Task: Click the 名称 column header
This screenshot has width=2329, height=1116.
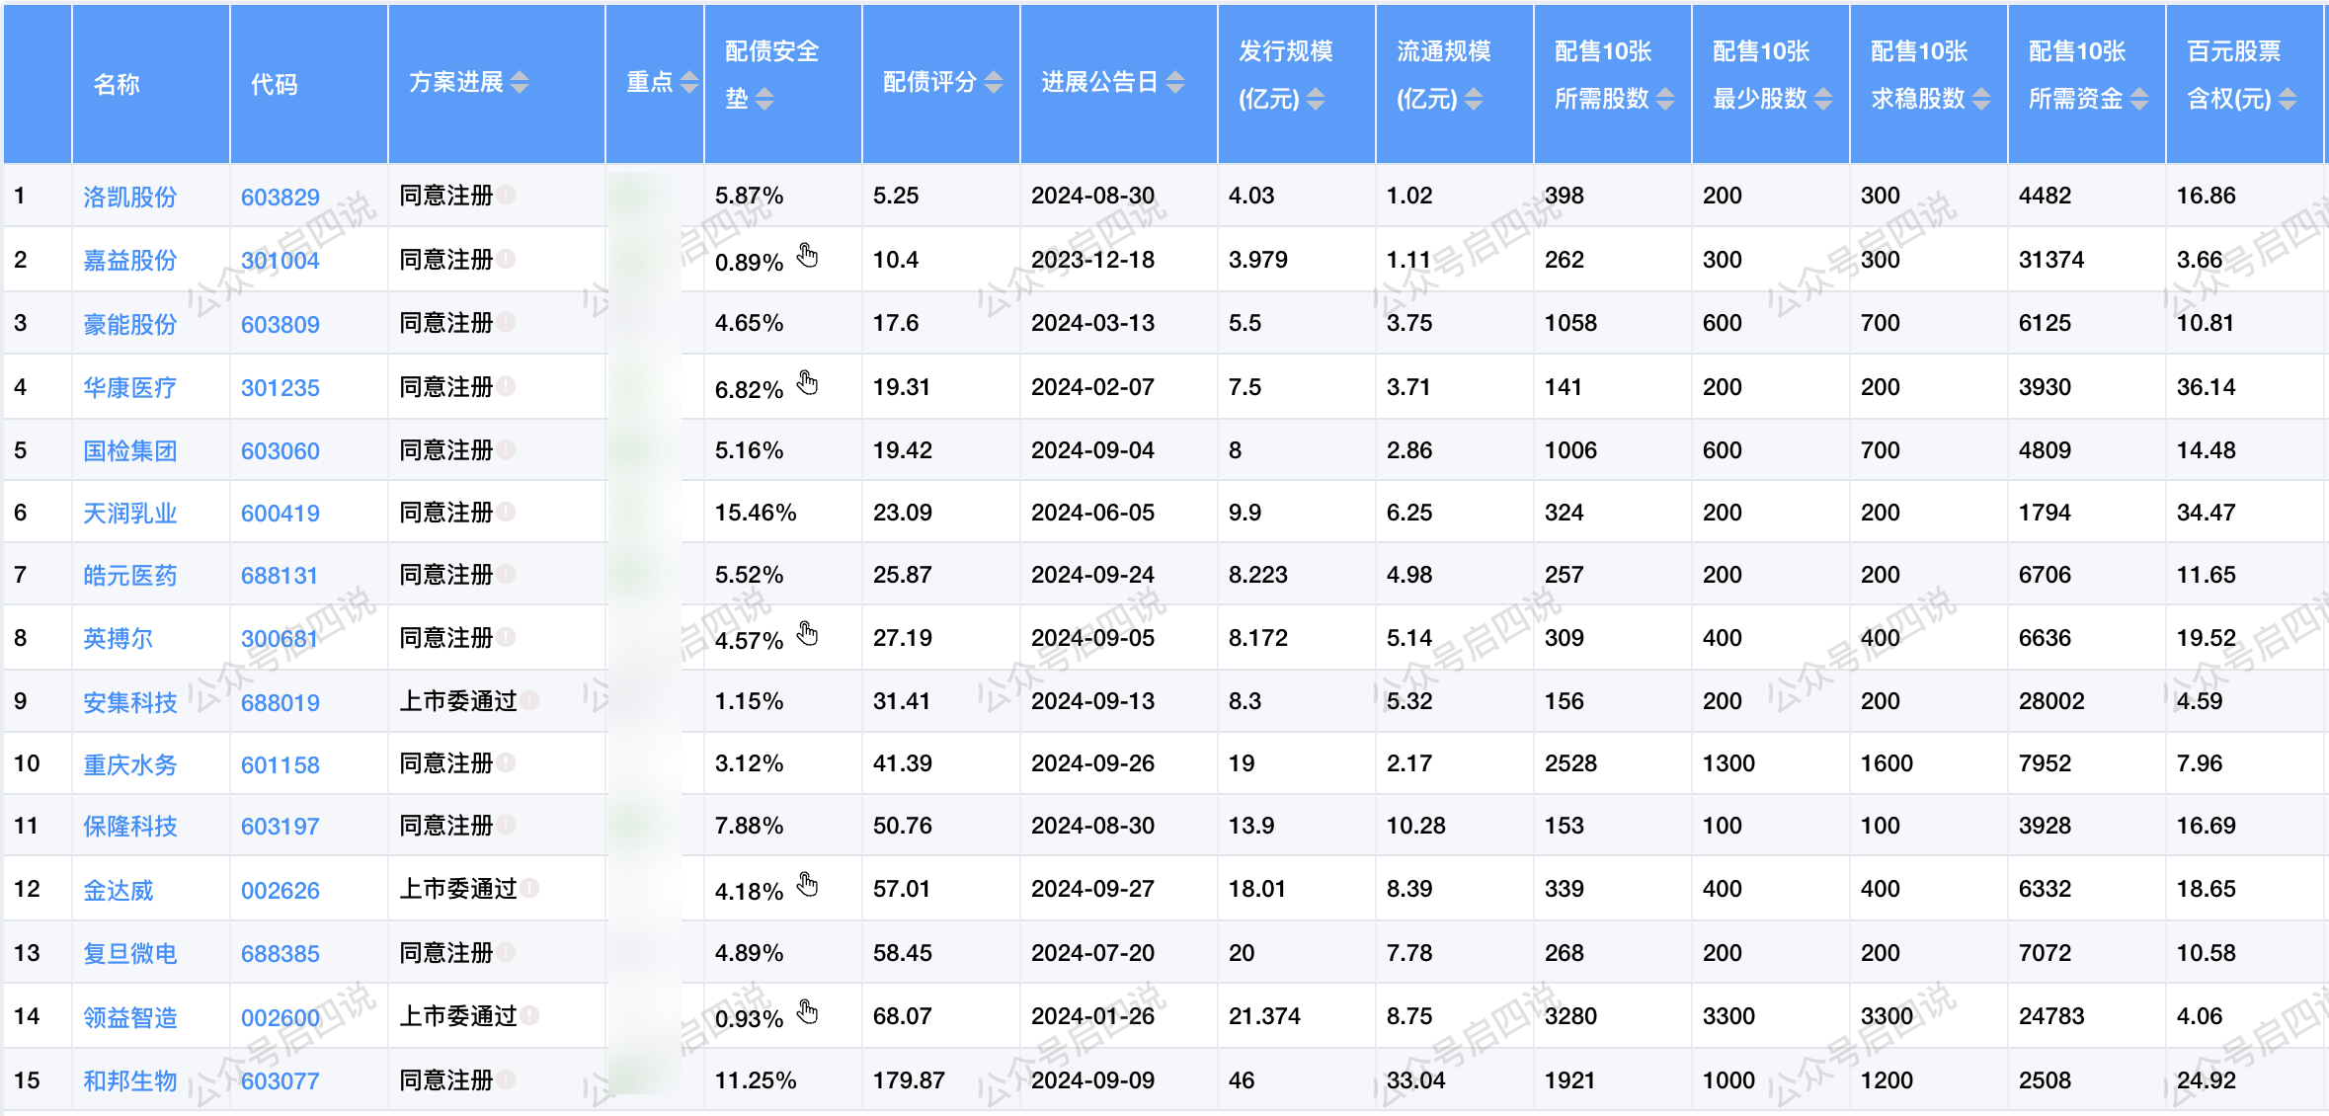Action: 117,84
